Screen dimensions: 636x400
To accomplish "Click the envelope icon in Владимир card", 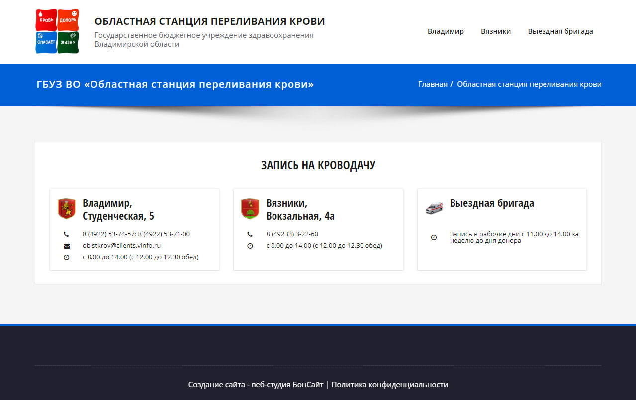I will [x=67, y=246].
